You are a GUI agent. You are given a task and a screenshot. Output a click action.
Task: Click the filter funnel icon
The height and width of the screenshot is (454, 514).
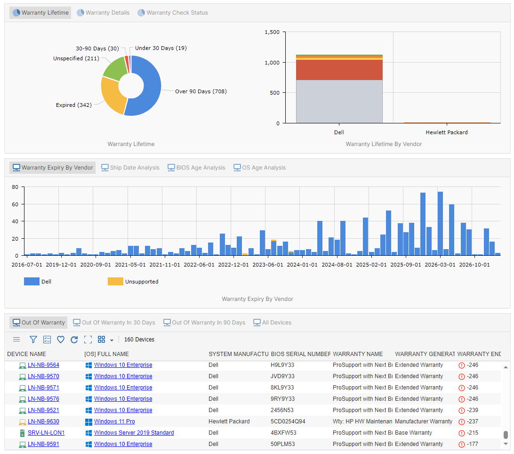[33, 340]
